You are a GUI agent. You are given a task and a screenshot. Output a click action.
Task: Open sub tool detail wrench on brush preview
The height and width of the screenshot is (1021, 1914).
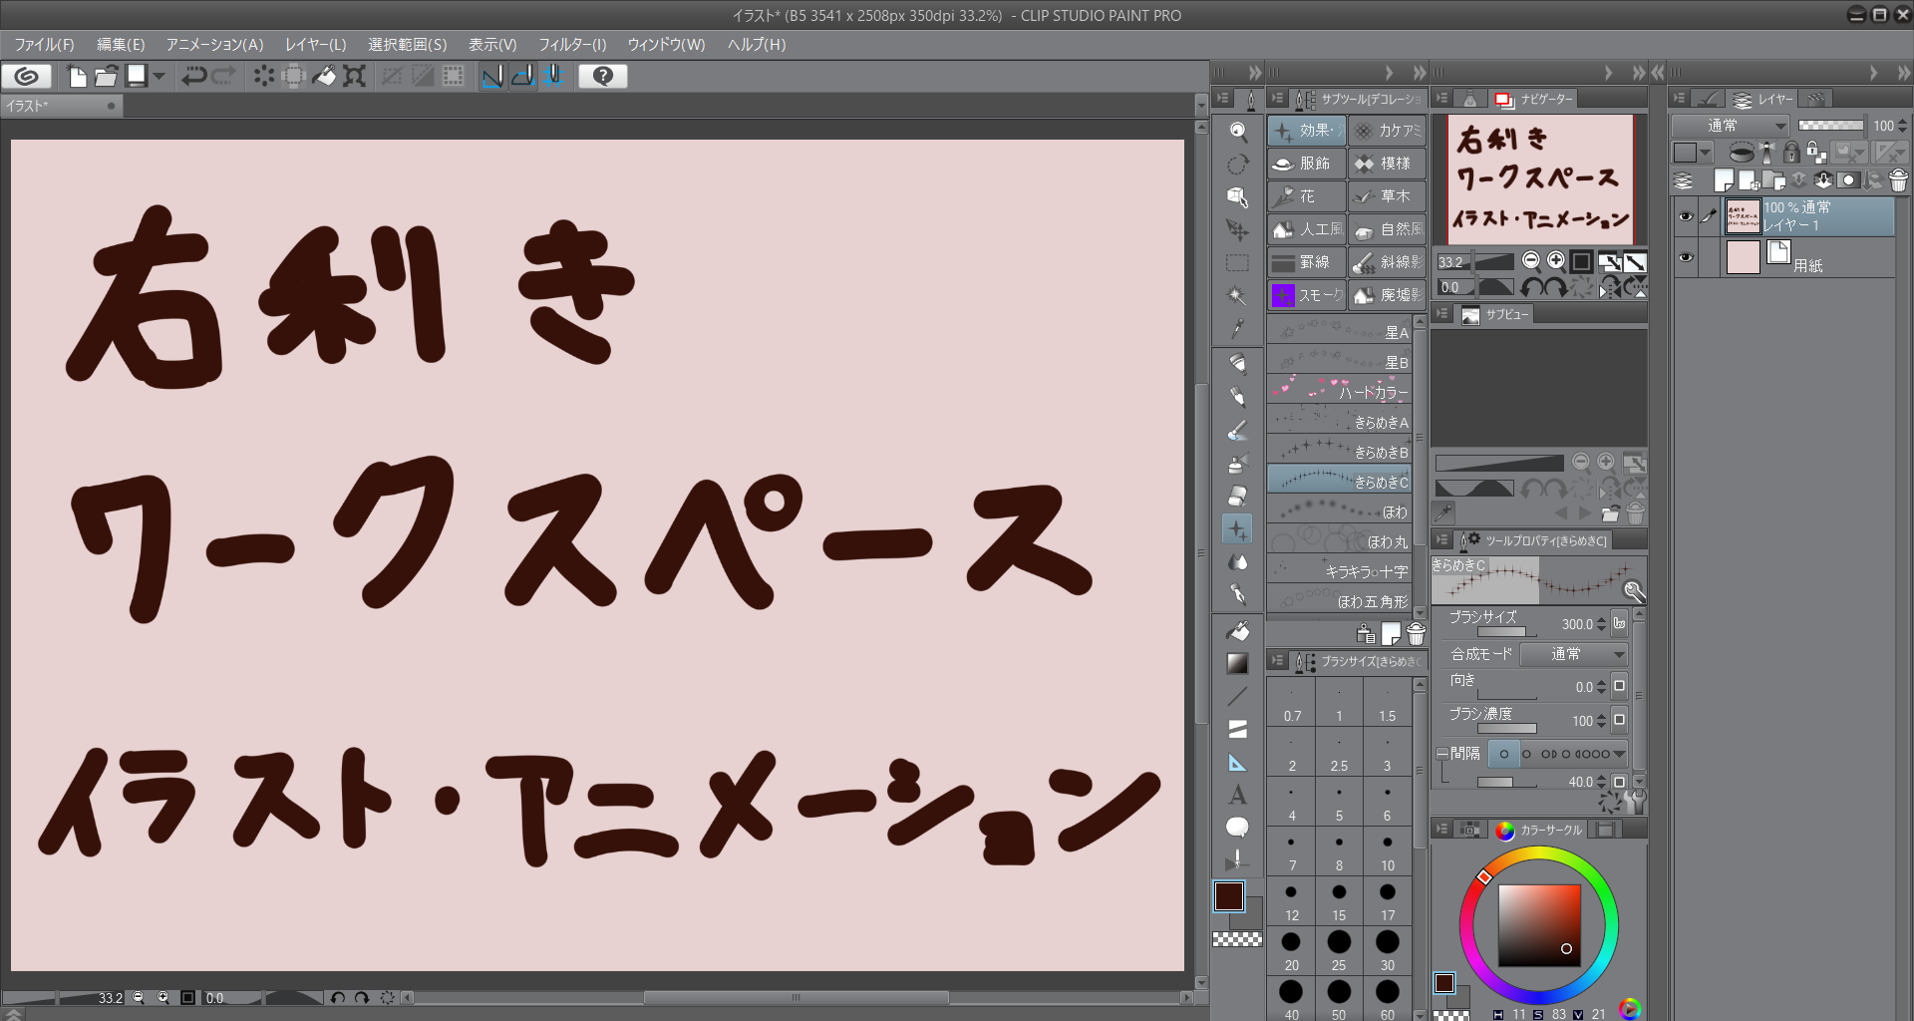[x=1634, y=590]
